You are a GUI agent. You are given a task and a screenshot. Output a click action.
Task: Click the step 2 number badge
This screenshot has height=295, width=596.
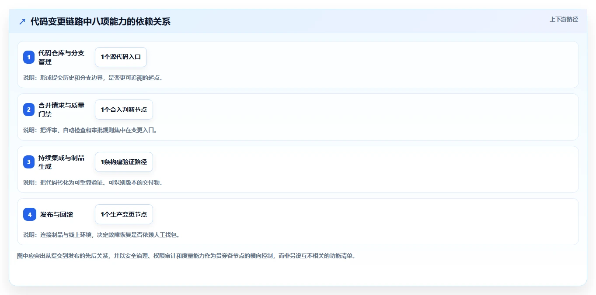(29, 110)
